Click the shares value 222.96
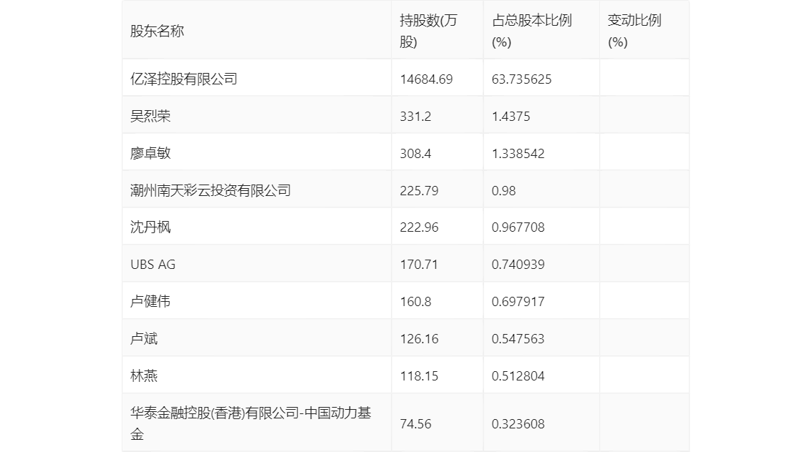This screenshot has height=452, width=812. [419, 227]
